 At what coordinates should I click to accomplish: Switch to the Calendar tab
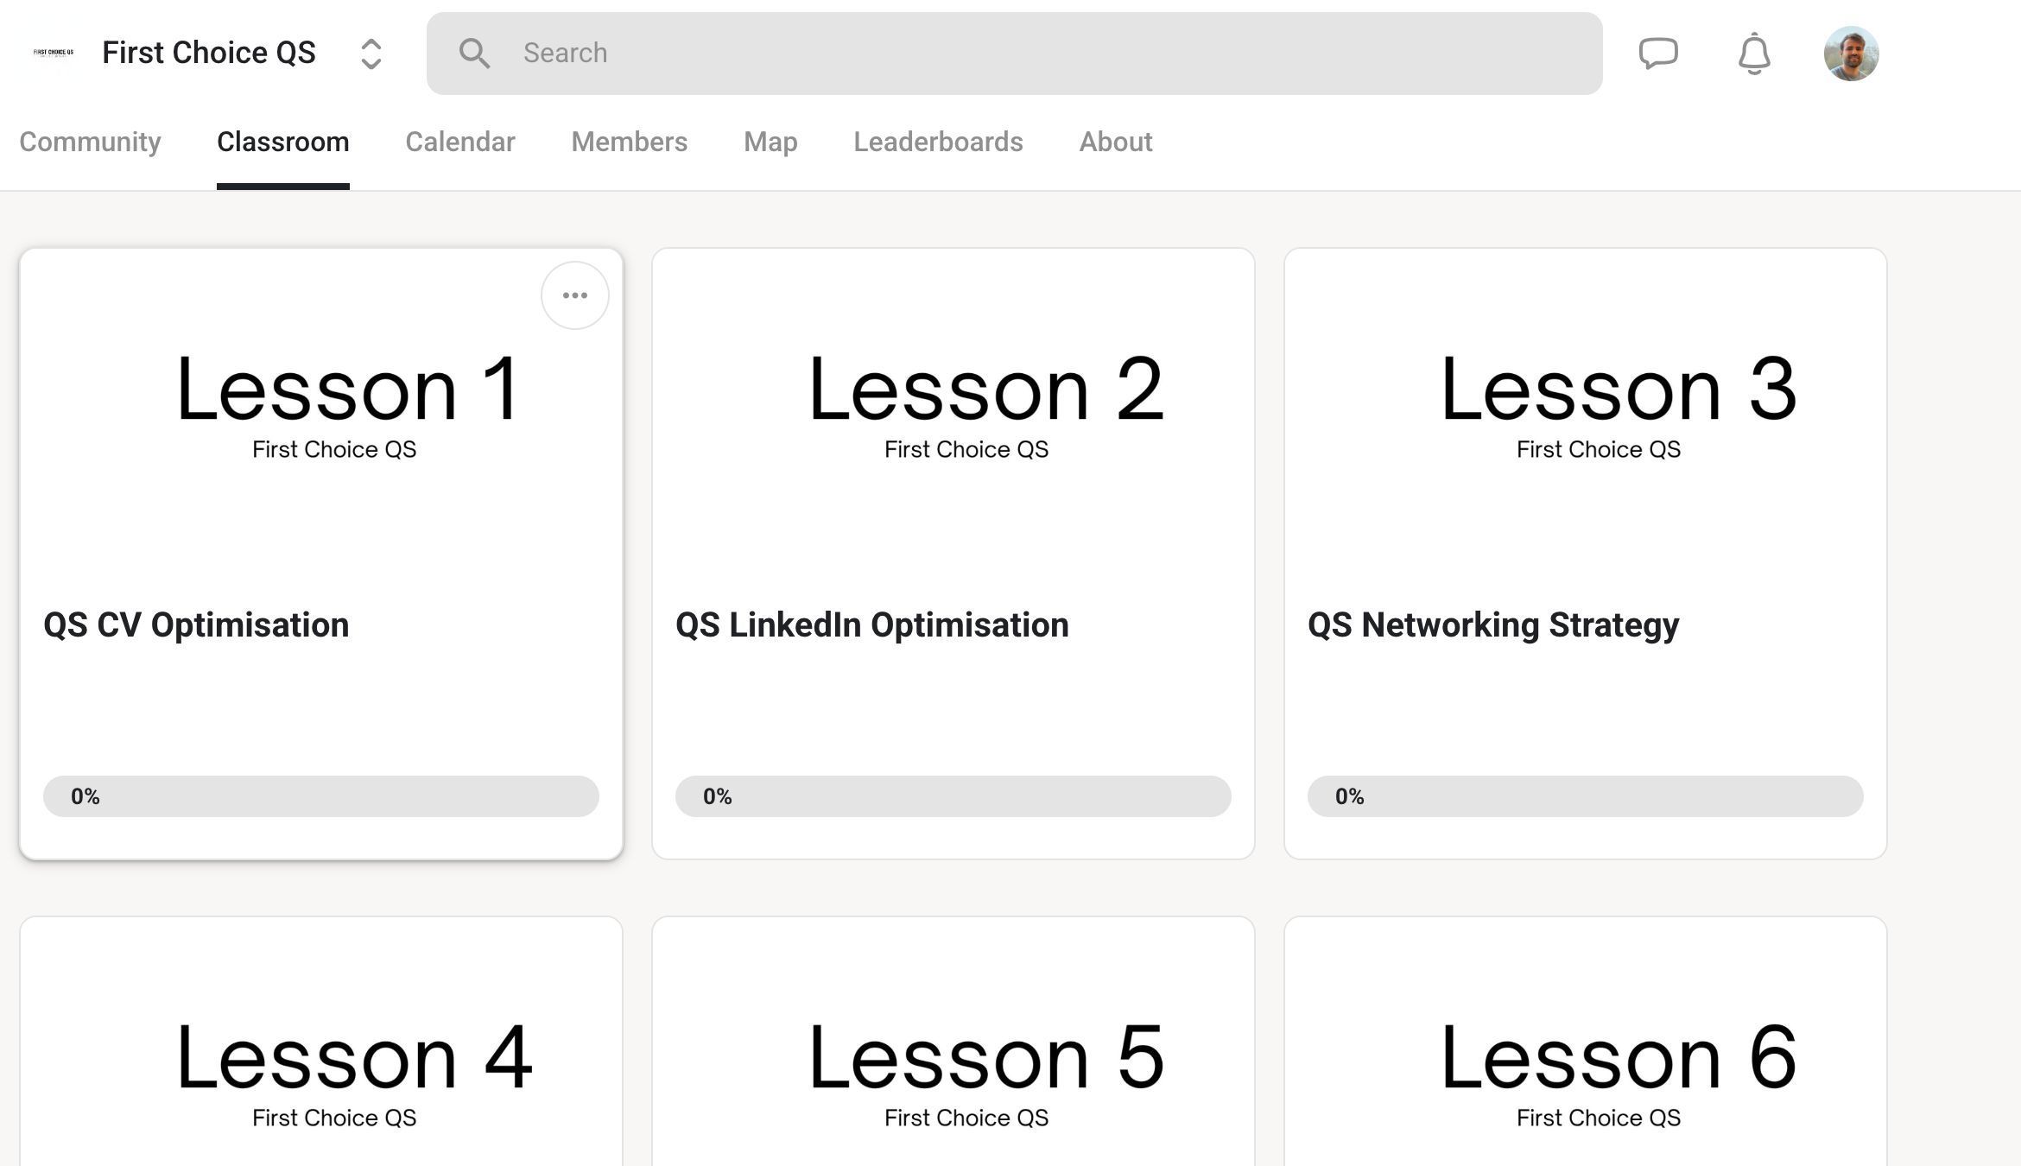click(460, 142)
